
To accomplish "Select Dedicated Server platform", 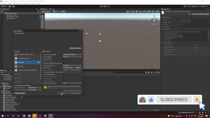I will [27, 58].
